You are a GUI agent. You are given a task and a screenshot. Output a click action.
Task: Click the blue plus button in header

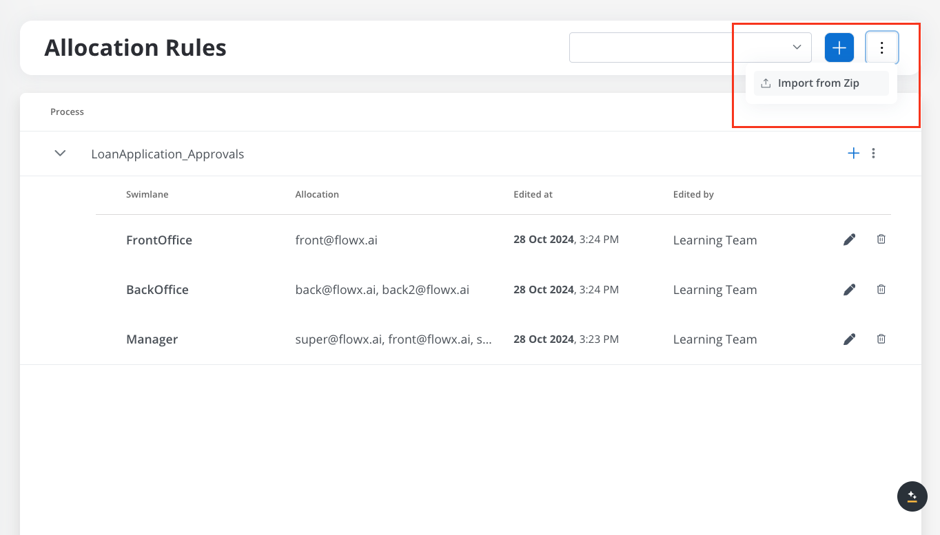pos(839,48)
